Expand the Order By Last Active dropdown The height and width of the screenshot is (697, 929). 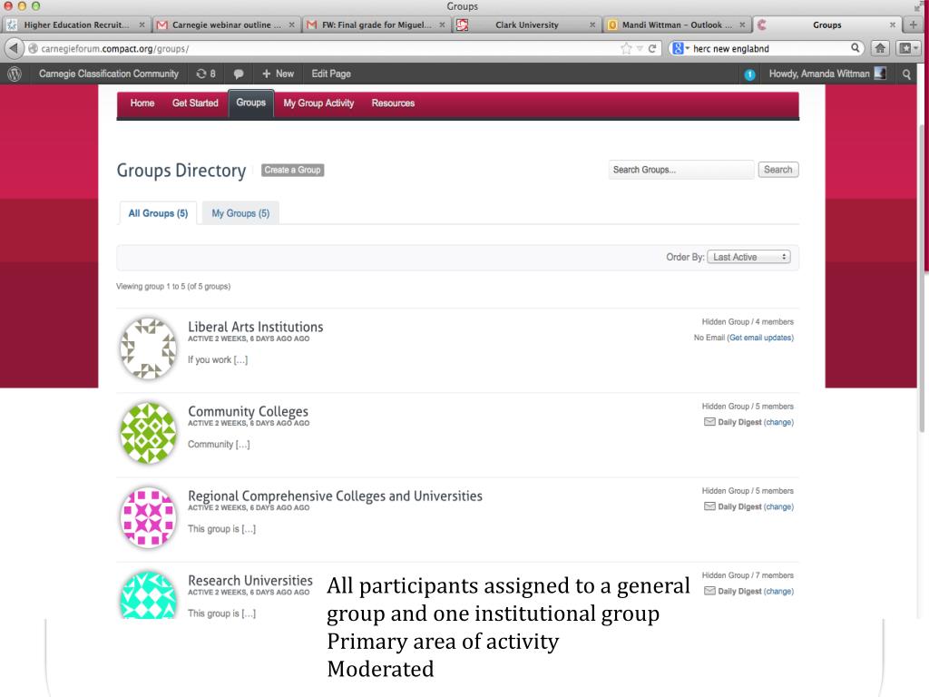pyautogui.click(x=748, y=257)
